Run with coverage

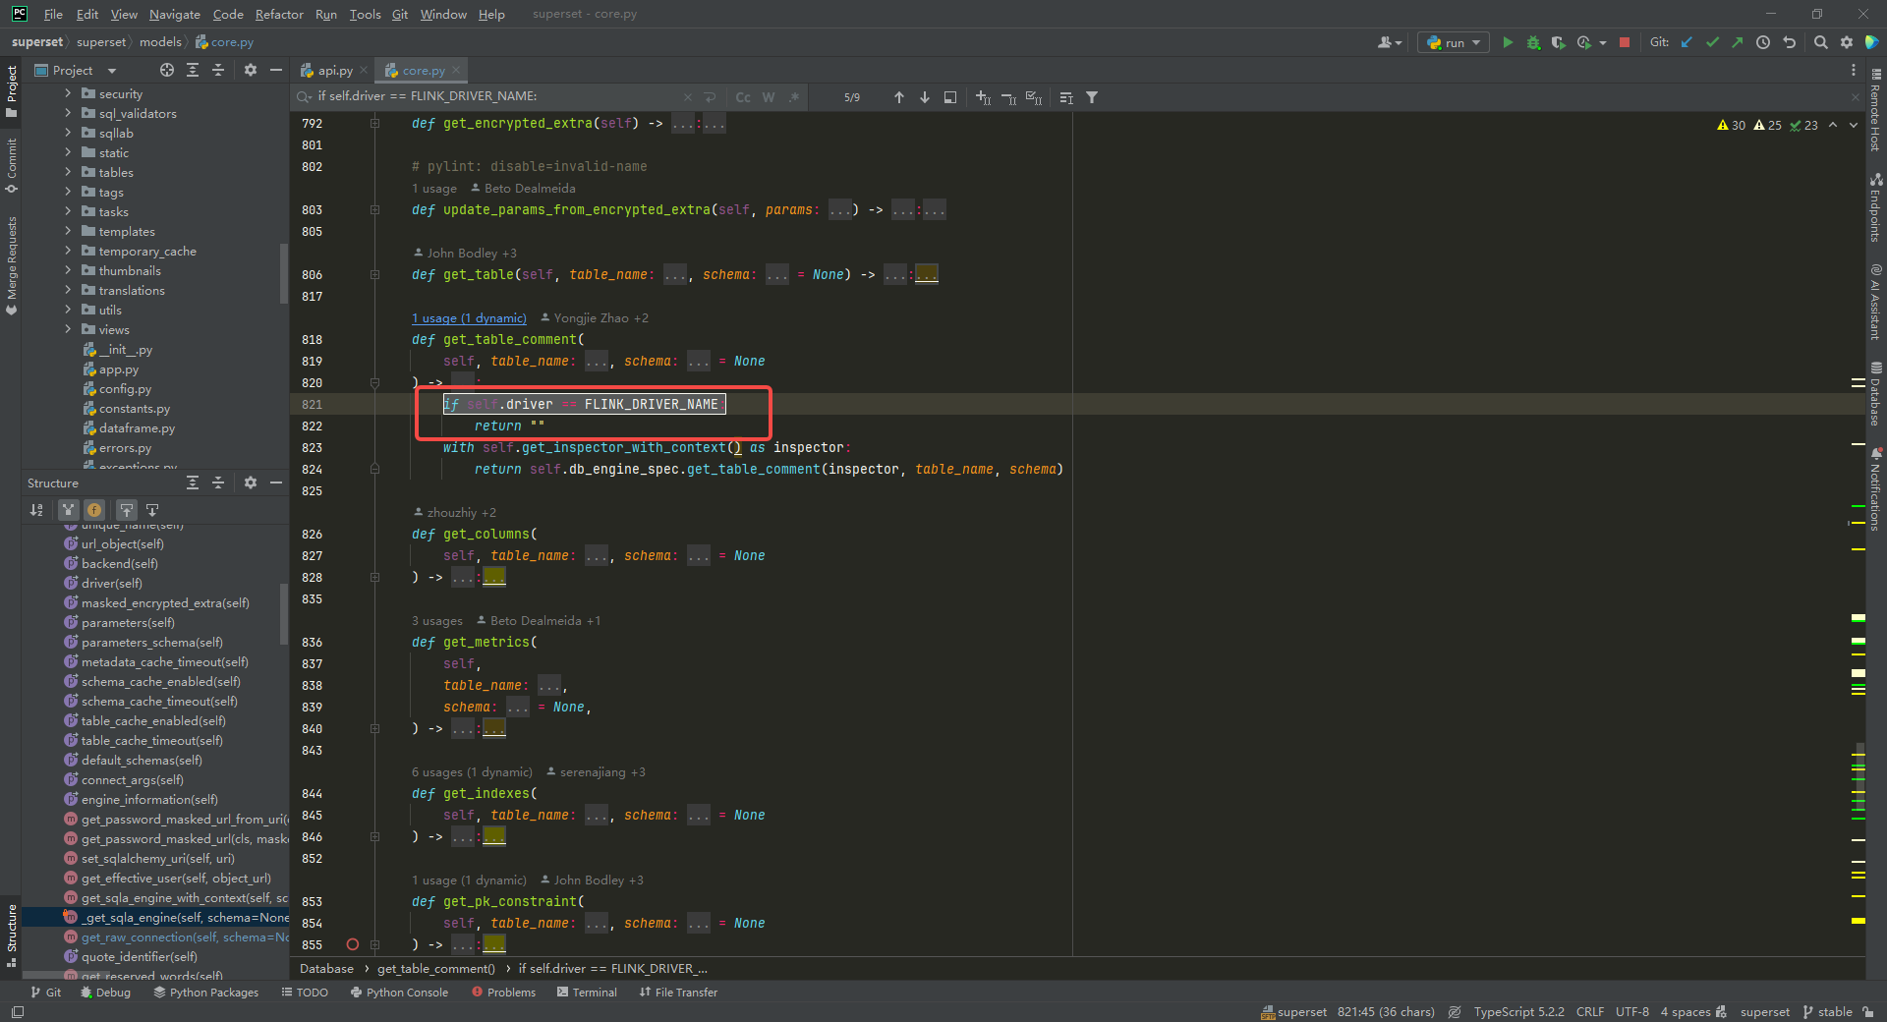1558,42
